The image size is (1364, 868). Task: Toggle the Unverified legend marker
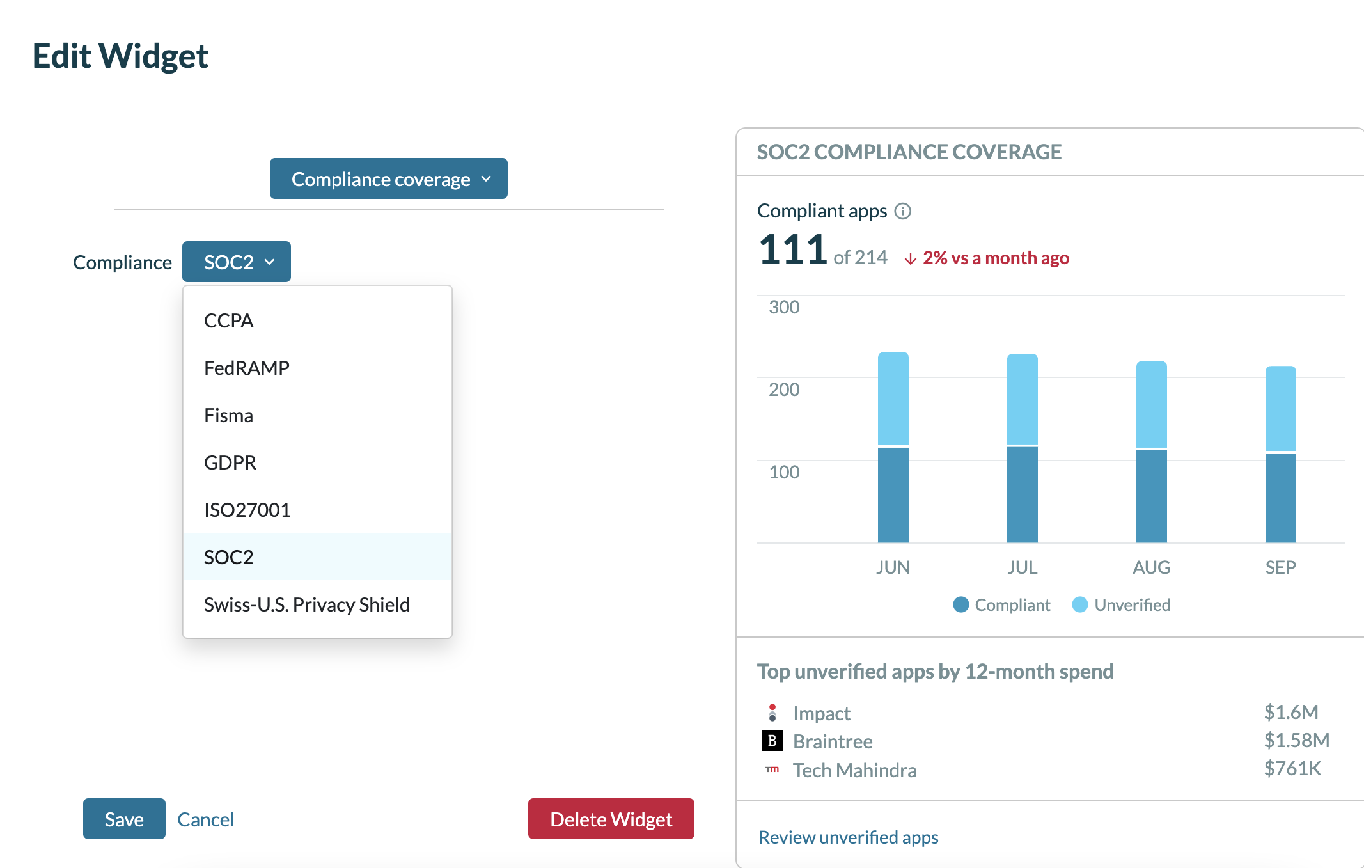coord(1079,604)
